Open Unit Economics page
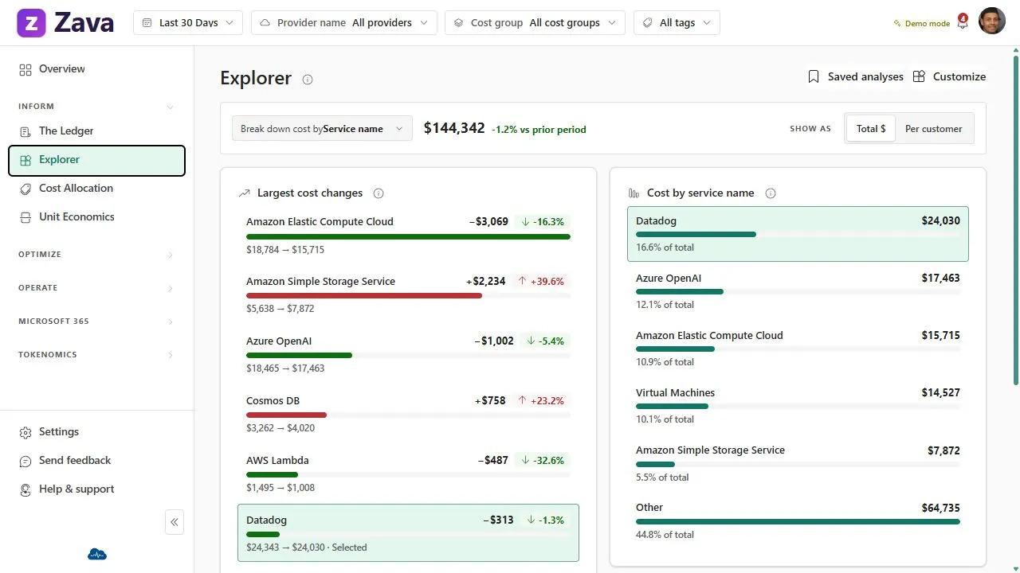The width and height of the screenshot is (1020, 573). tap(96, 217)
